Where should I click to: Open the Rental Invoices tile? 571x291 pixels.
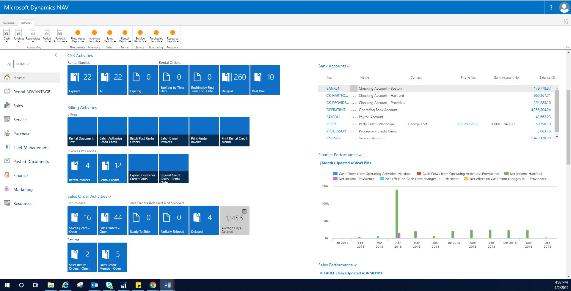tap(82, 168)
